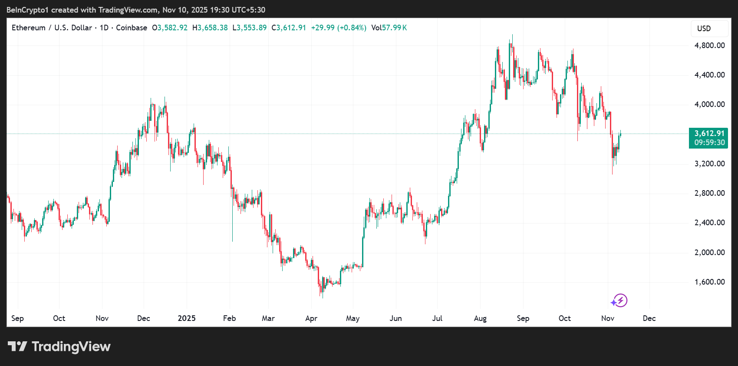
Task: Click the close value C3,612.91 in legend
Action: point(289,27)
